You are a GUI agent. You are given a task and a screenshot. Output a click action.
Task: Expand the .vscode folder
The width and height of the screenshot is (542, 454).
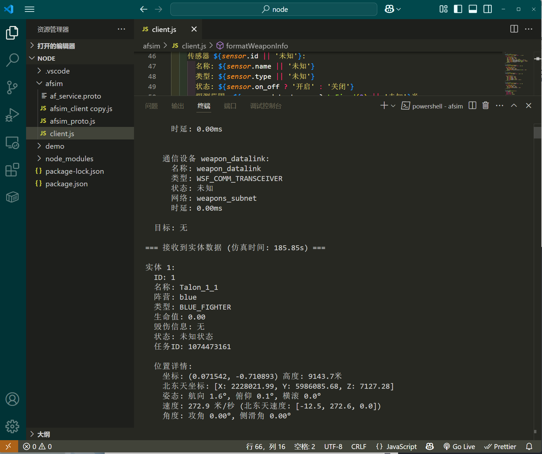pos(80,71)
